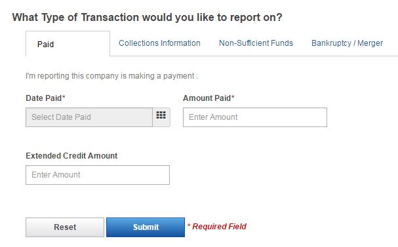398x247 pixels.
Task: Open the calendar grid date picker icon
Action: point(161,117)
